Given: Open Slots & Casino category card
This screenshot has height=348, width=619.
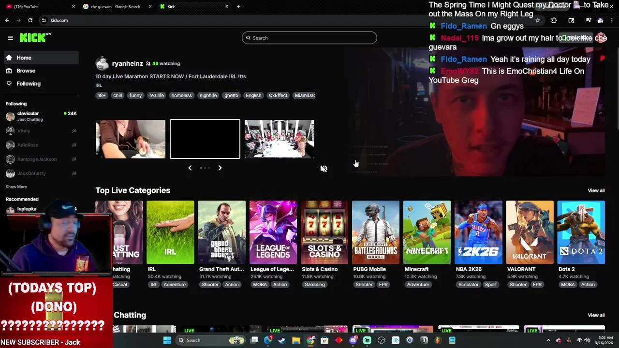Looking at the screenshot, I should point(324,232).
